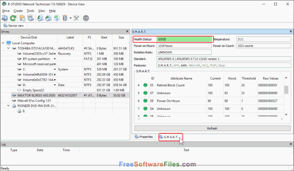Open the arrow beside the Virtual RAID icon
Viewport: 294px width, 171px height.
[x=71, y=18]
